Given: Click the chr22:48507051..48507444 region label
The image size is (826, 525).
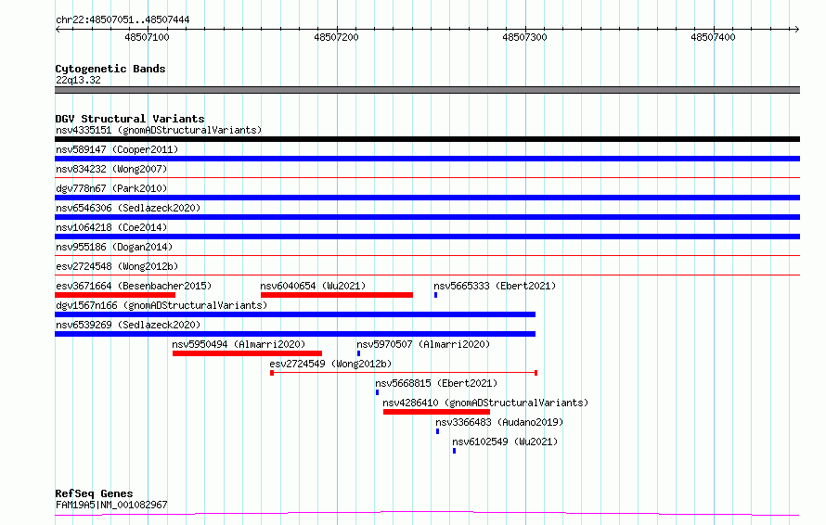Looking at the screenshot, I should click(123, 20).
